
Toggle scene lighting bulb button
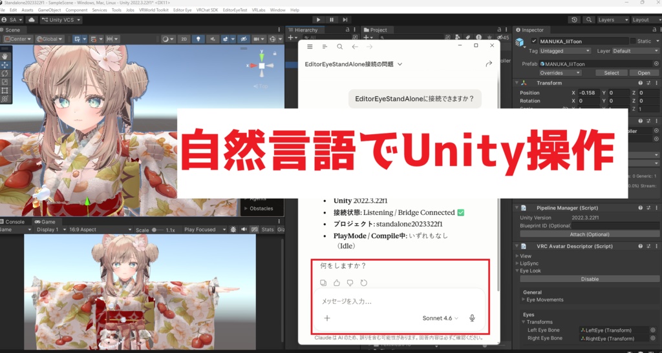click(x=198, y=39)
